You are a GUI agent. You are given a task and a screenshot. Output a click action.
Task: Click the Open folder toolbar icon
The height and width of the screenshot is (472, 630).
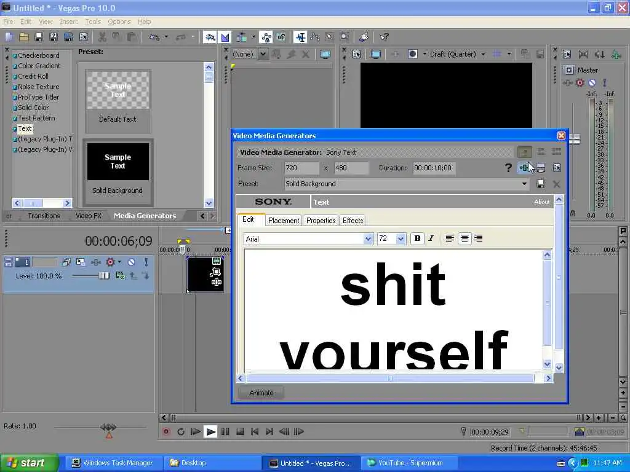point(24,37)
